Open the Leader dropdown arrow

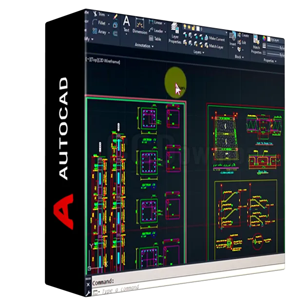pos(166,32)
